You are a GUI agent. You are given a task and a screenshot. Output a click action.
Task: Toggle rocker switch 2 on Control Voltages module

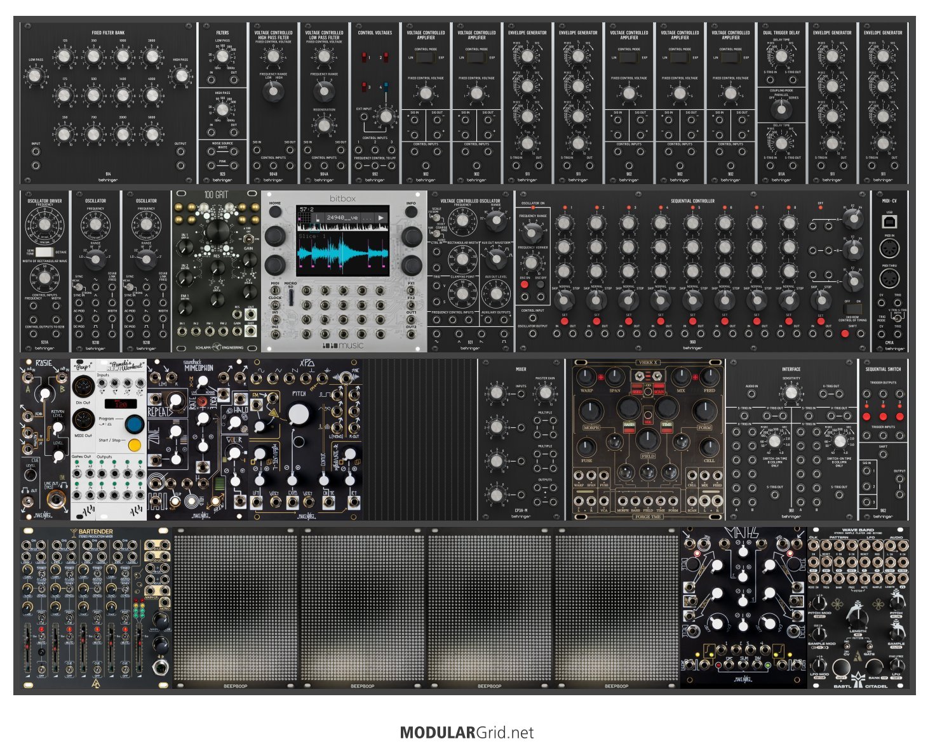[386, 58]
